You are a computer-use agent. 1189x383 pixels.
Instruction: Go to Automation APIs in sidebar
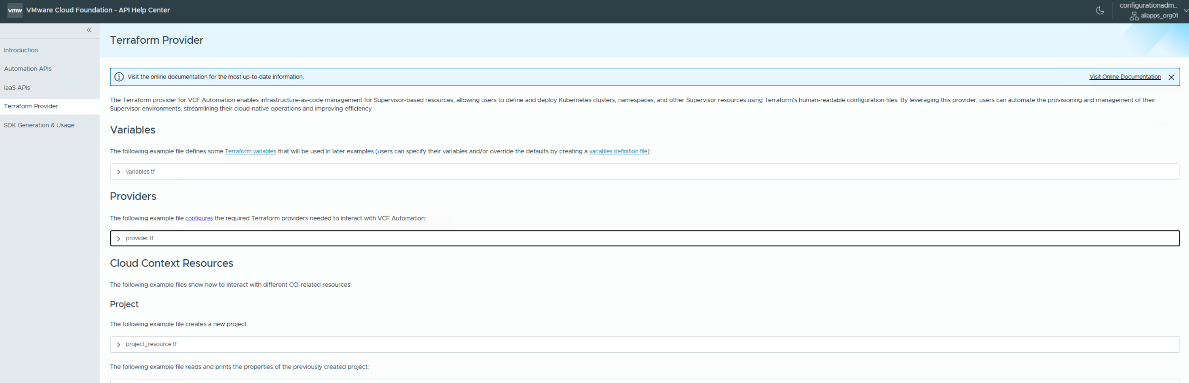pos(28,69)
